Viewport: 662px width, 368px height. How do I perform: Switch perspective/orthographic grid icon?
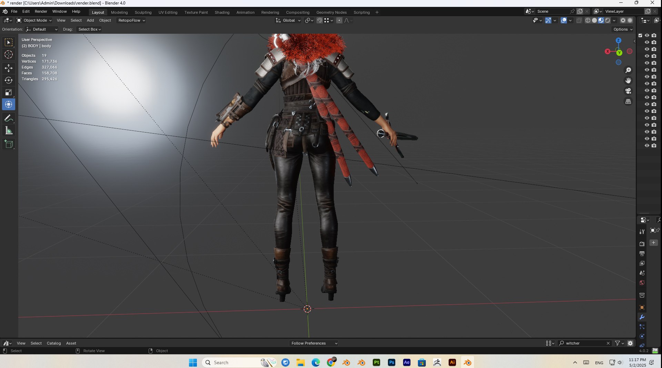point(628,102)
